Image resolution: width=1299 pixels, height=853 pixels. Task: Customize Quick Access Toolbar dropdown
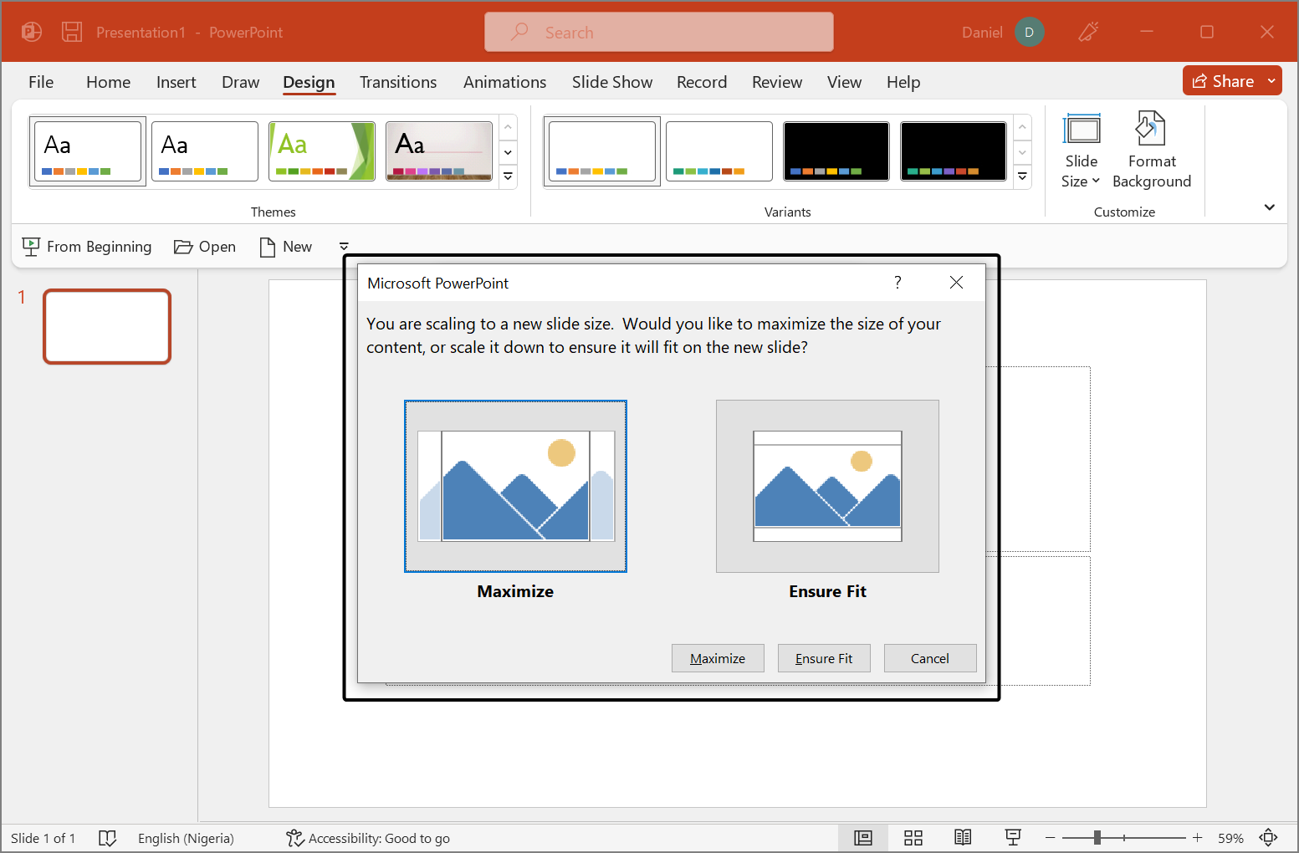[344, 247]
